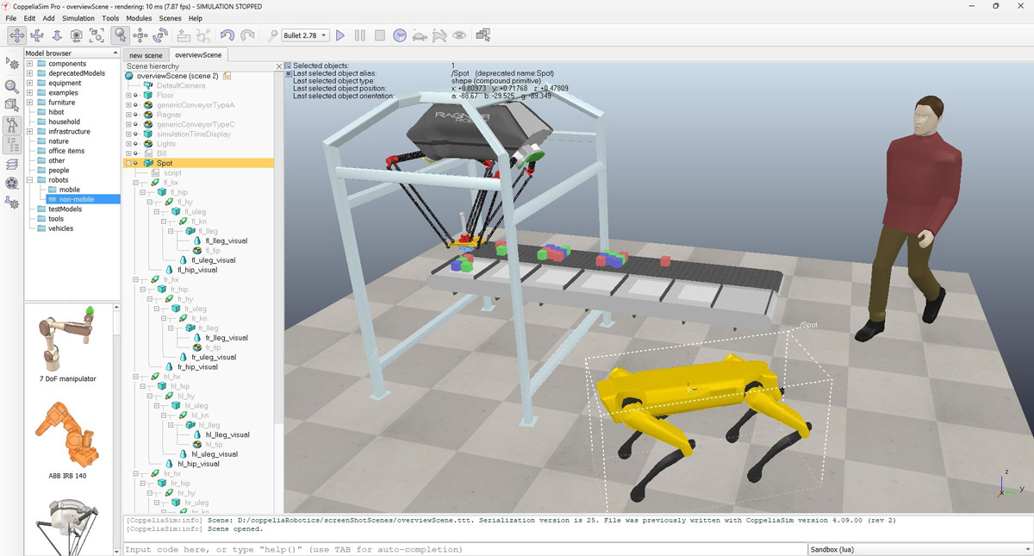The image size is (1034, 556).
Task: Click the Lua command input field
Action: coord(464,549)
